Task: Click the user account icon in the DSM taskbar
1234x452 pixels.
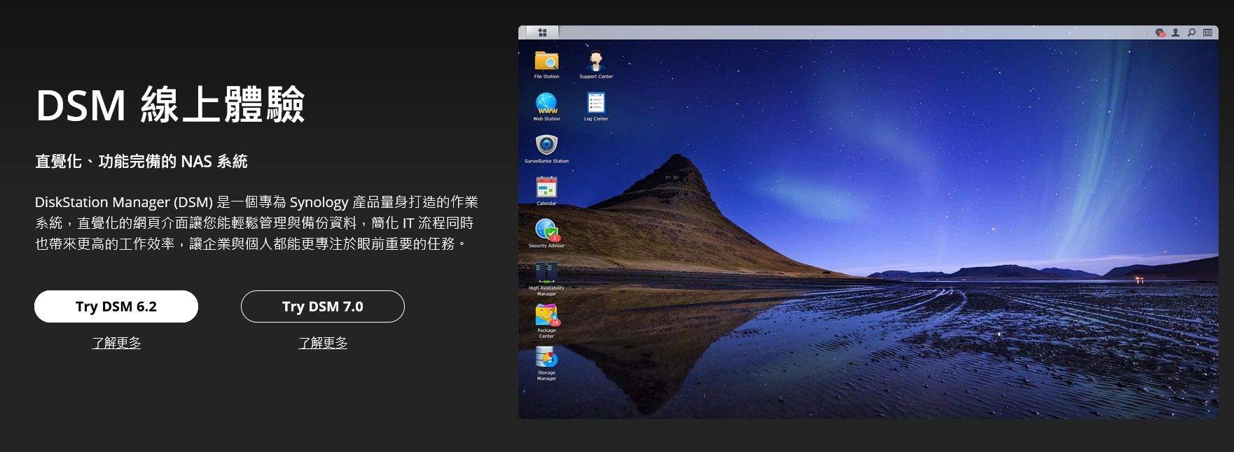Action: pos(1176,33)
